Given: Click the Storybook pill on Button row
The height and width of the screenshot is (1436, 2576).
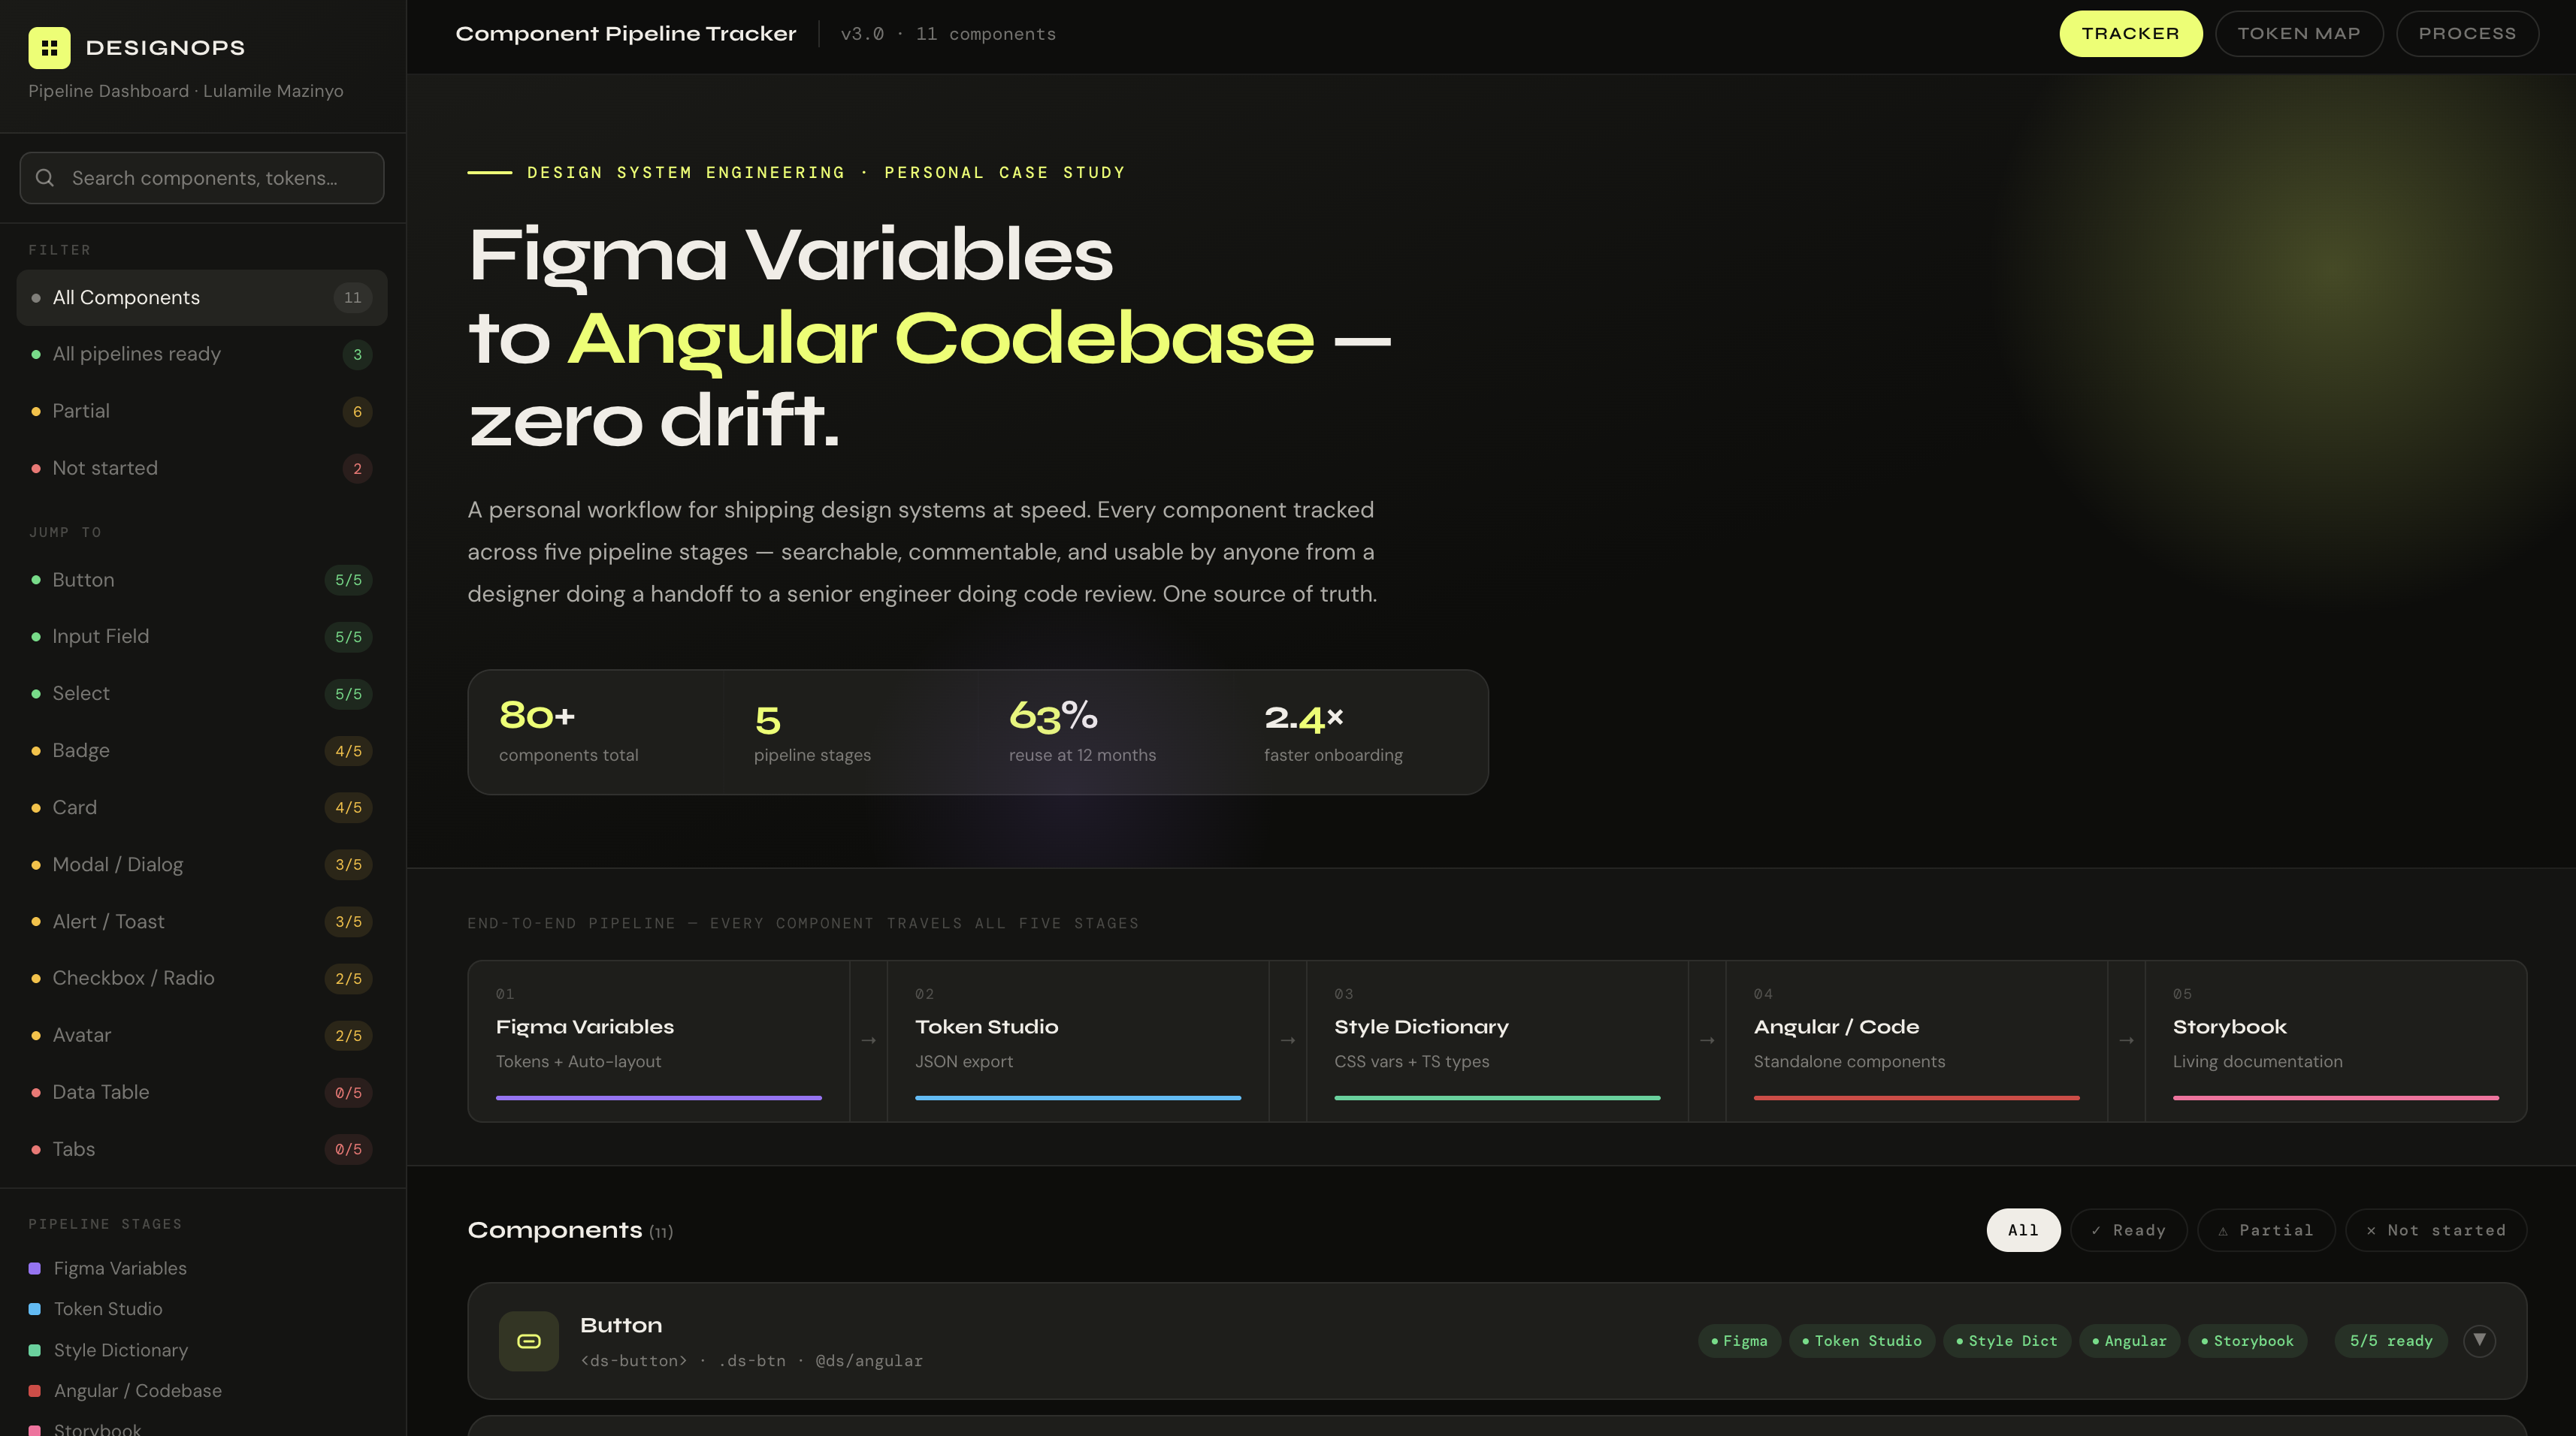Looking at the screenshot, I should coord(2248,1342).
